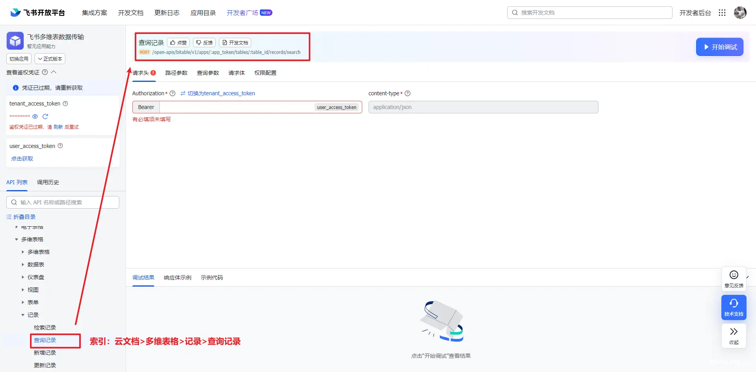Viewport: 756px width, 372px height.
Task: Open the 开发文档 button near API title
Action: click(x=235, y=43)
